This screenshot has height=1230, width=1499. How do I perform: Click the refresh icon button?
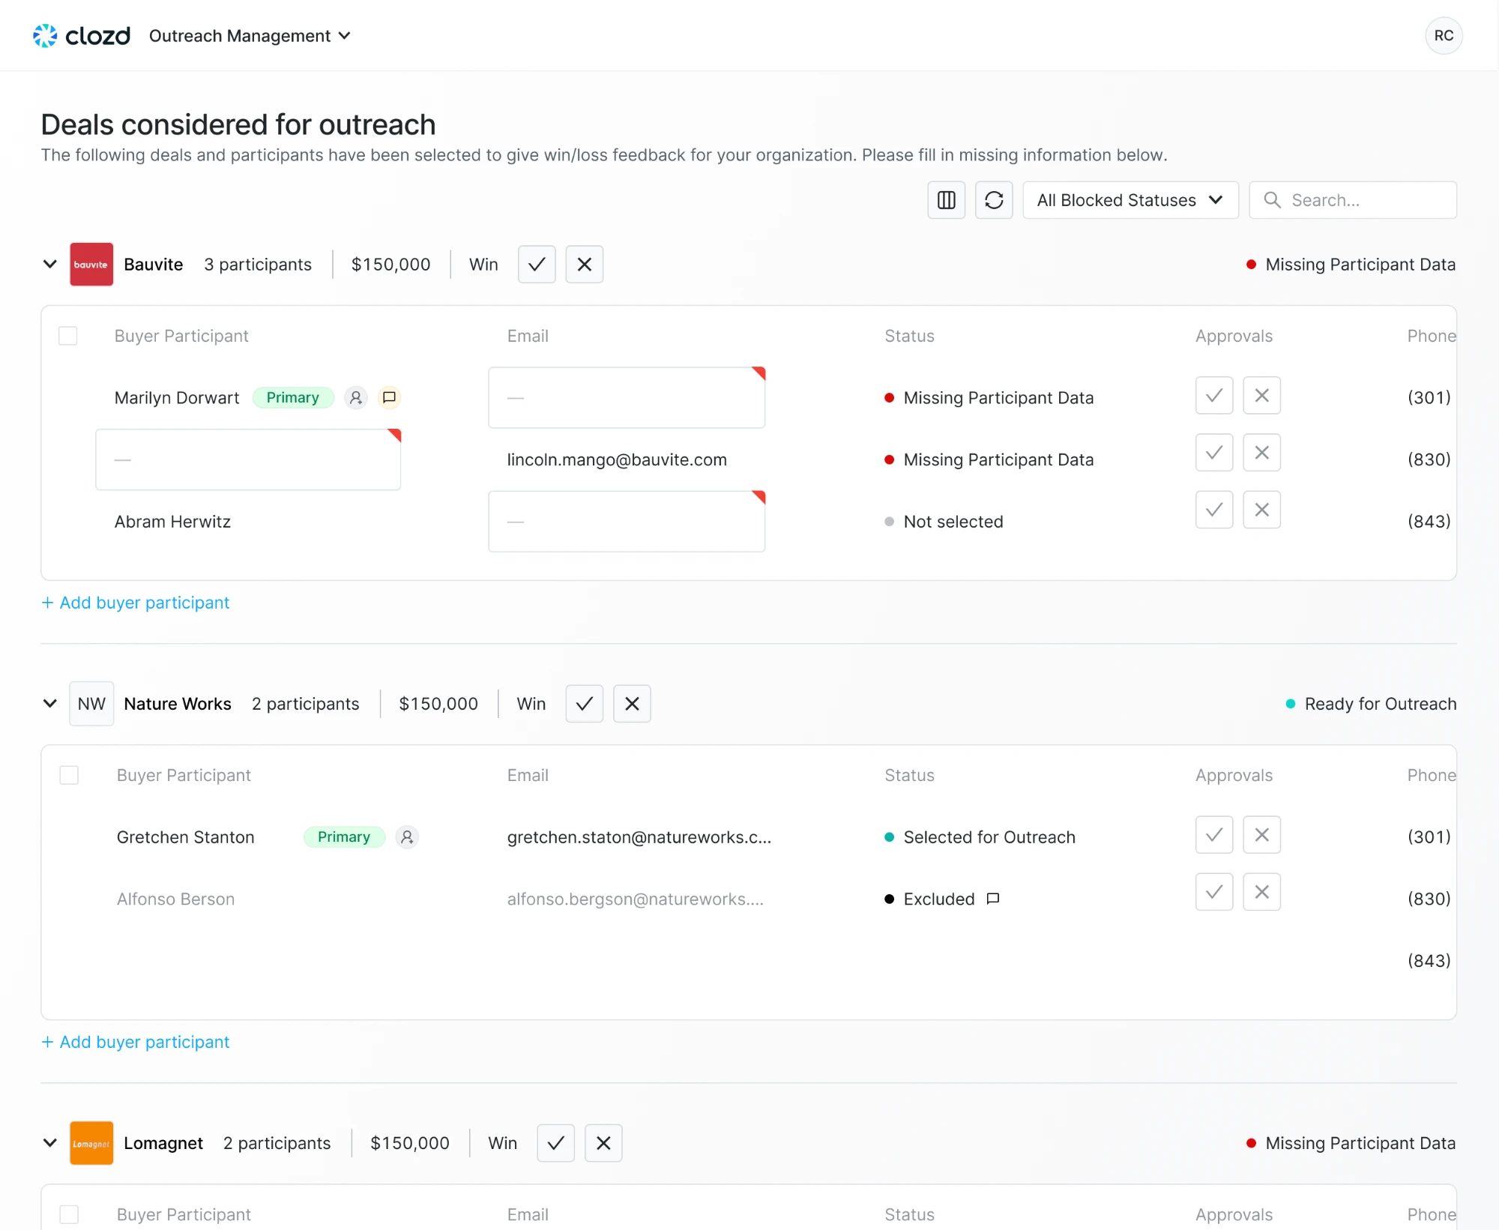(x=994, y=200)
